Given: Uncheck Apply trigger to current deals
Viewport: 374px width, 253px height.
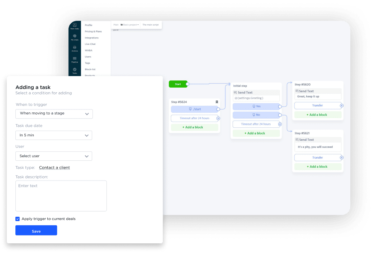Looking at the screenshot, I should [17, 219].
